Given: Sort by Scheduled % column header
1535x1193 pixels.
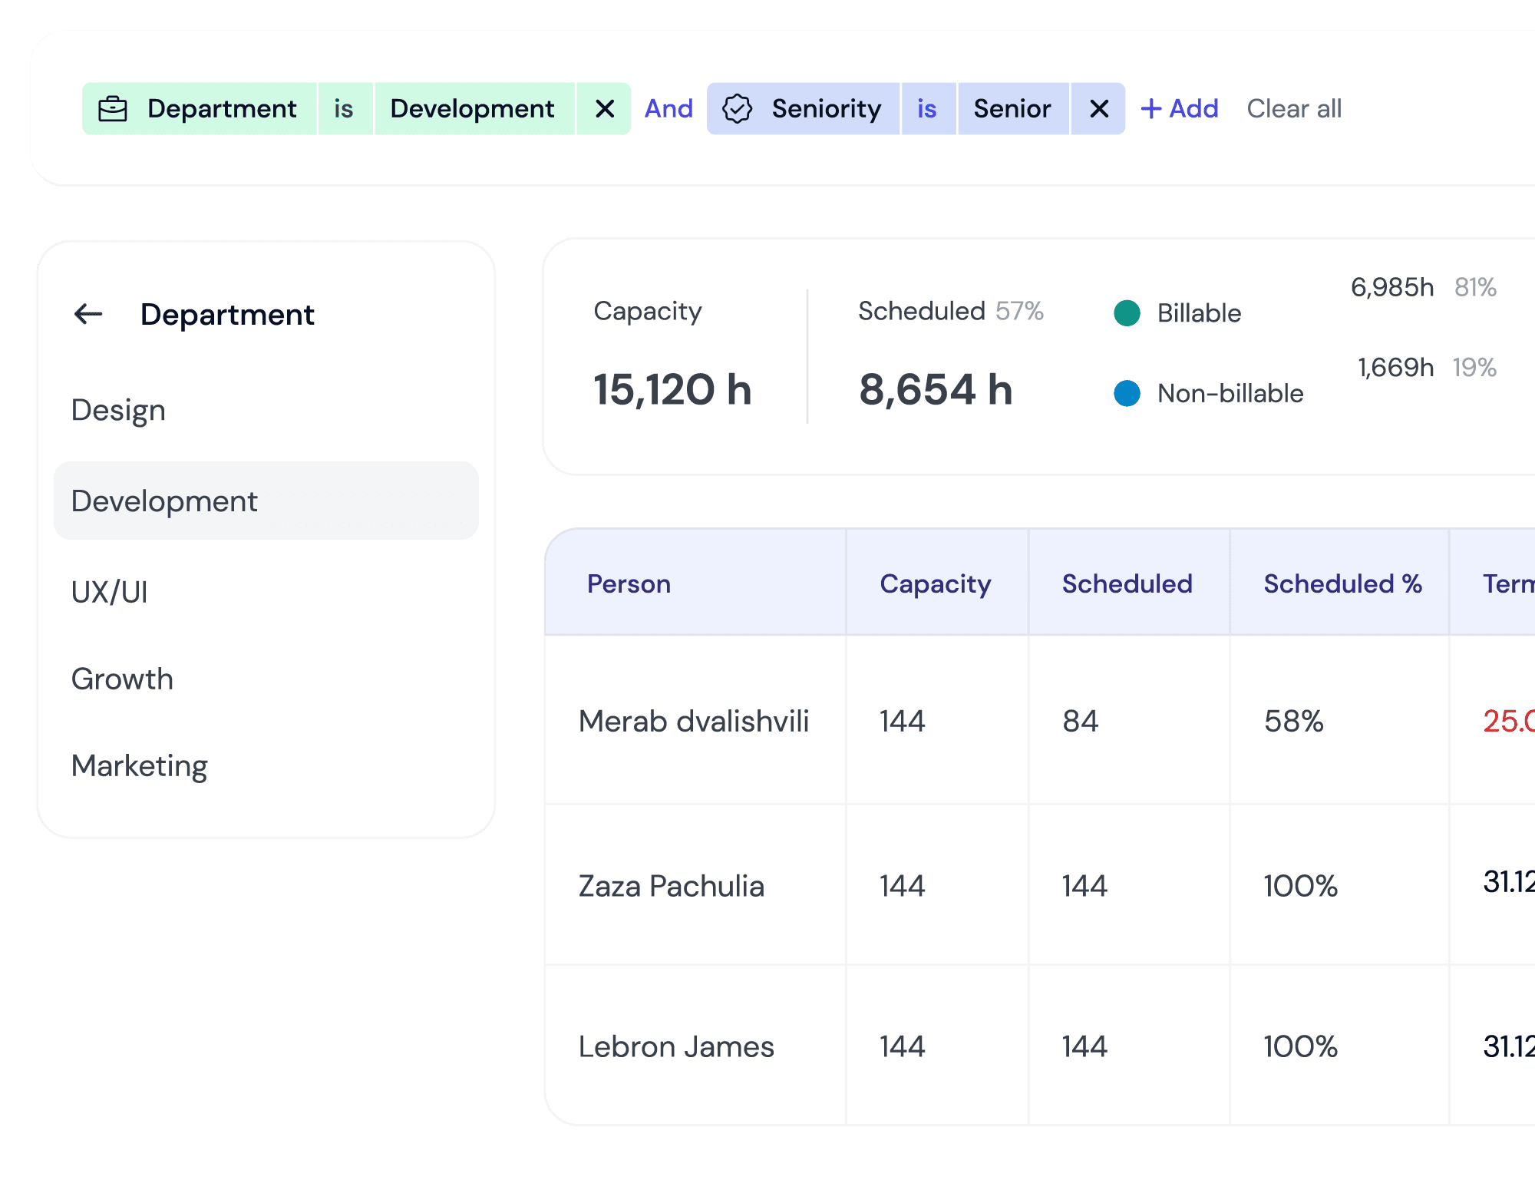Looking at the screenshot, I should pyautogui.click(x=1342, y=583).
